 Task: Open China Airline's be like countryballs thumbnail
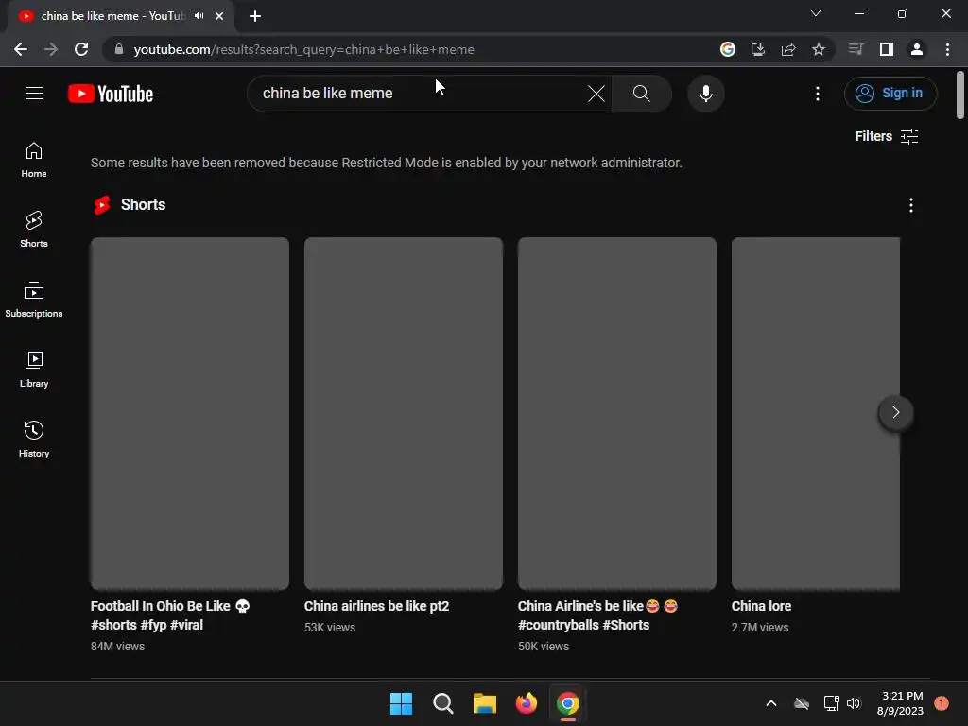coord(616,414)
